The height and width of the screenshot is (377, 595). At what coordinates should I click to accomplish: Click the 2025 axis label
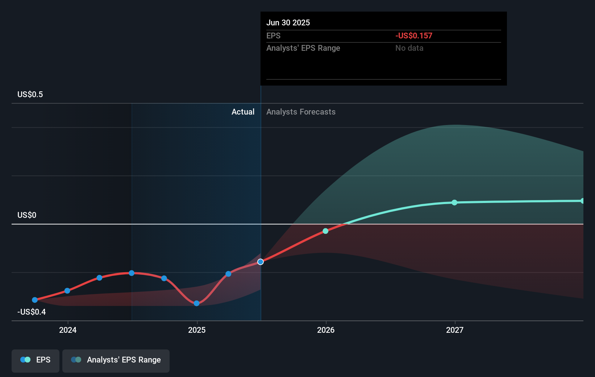point(196,330)
